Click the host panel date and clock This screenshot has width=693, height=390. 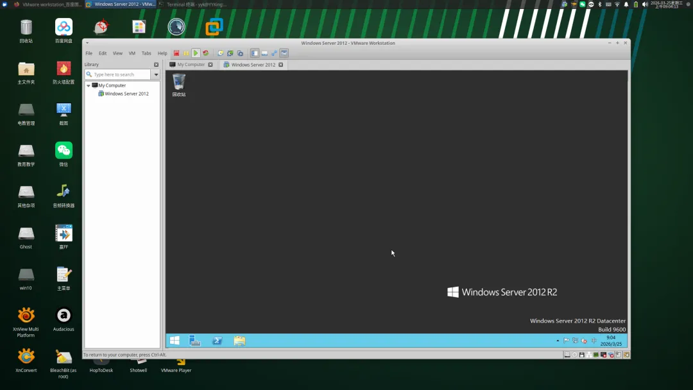(x=667, y=4)
